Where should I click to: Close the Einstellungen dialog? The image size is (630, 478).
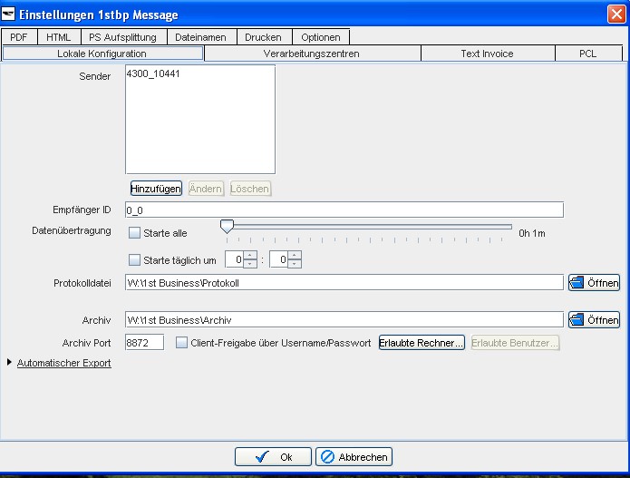(x=616, y=15)
